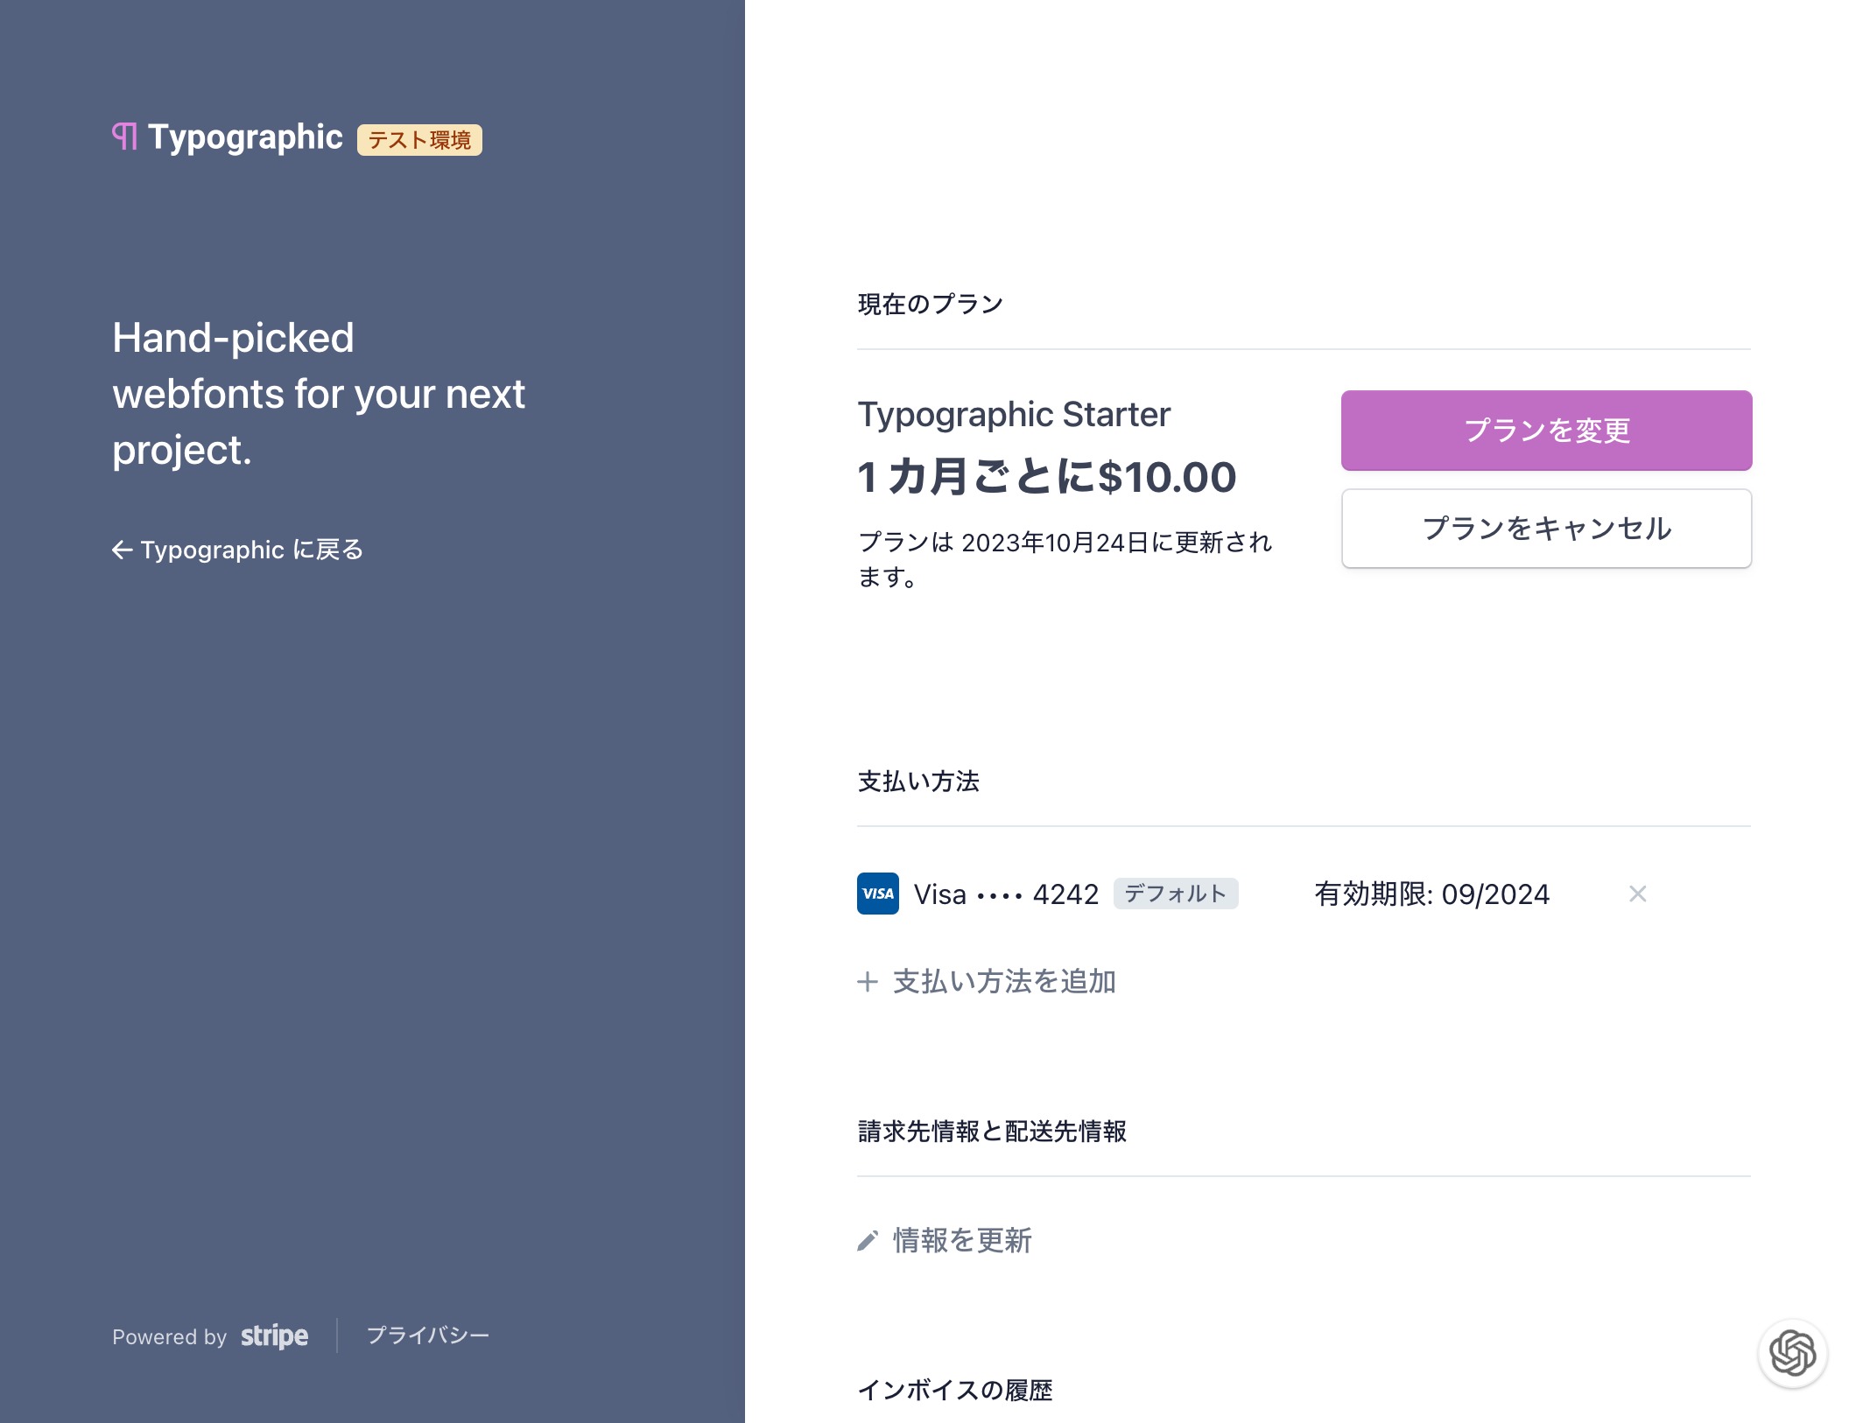1863x1423 pixels.
Task: Open the プライバシー link in the footer
Action: pyautogui.click(x=428, y=1335)
